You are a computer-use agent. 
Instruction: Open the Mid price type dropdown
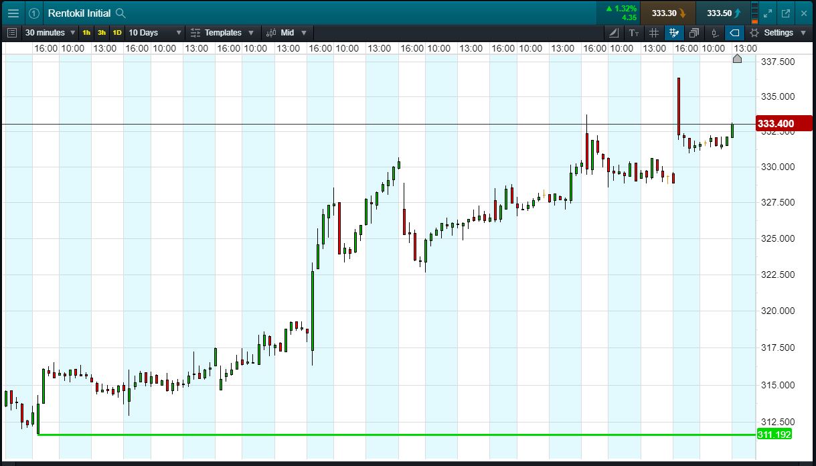click(x=287, y=32)
